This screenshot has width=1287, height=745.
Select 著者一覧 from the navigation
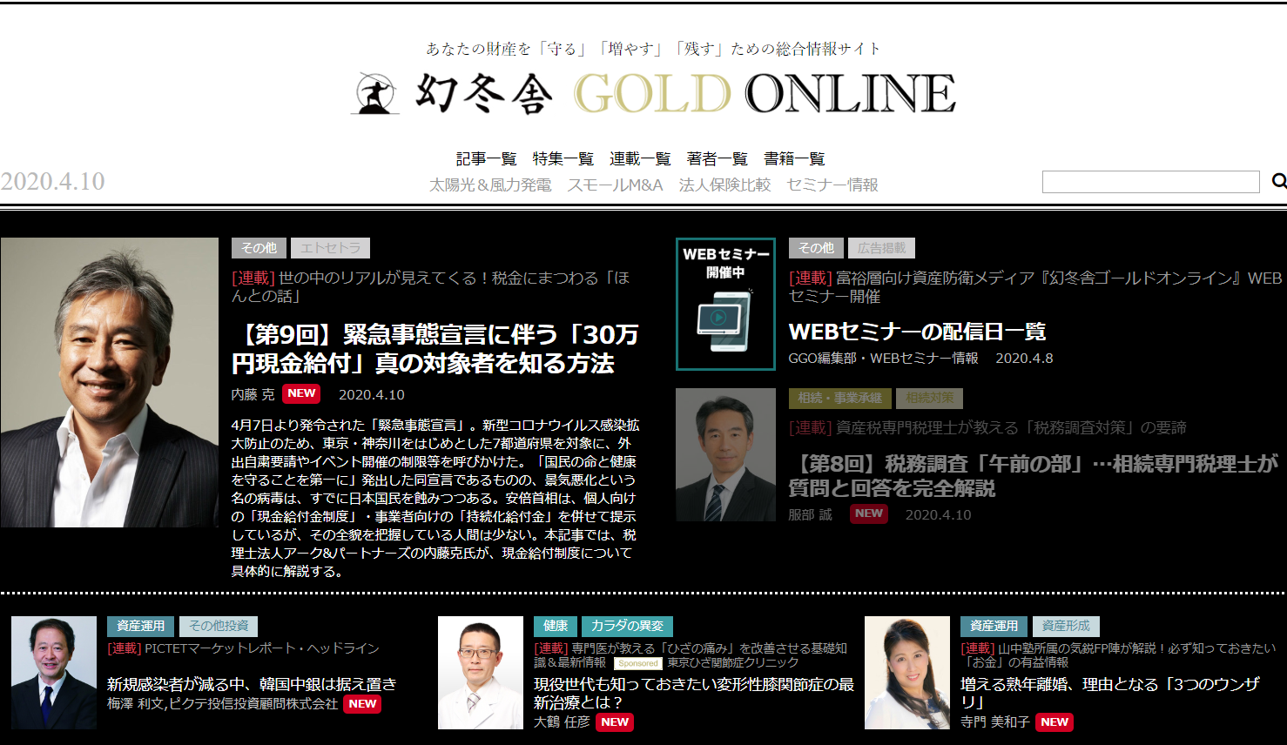(x=717, y=158)
